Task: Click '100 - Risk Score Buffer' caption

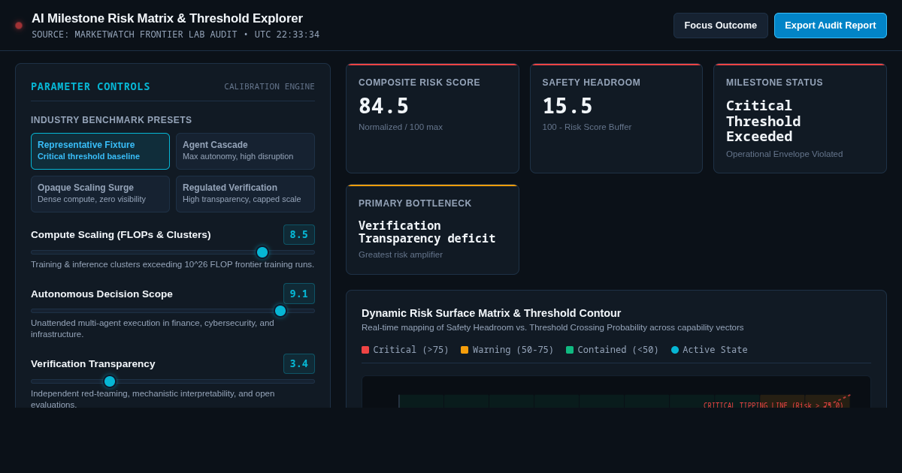Action: pyautogui.click(x=587, y=127)
